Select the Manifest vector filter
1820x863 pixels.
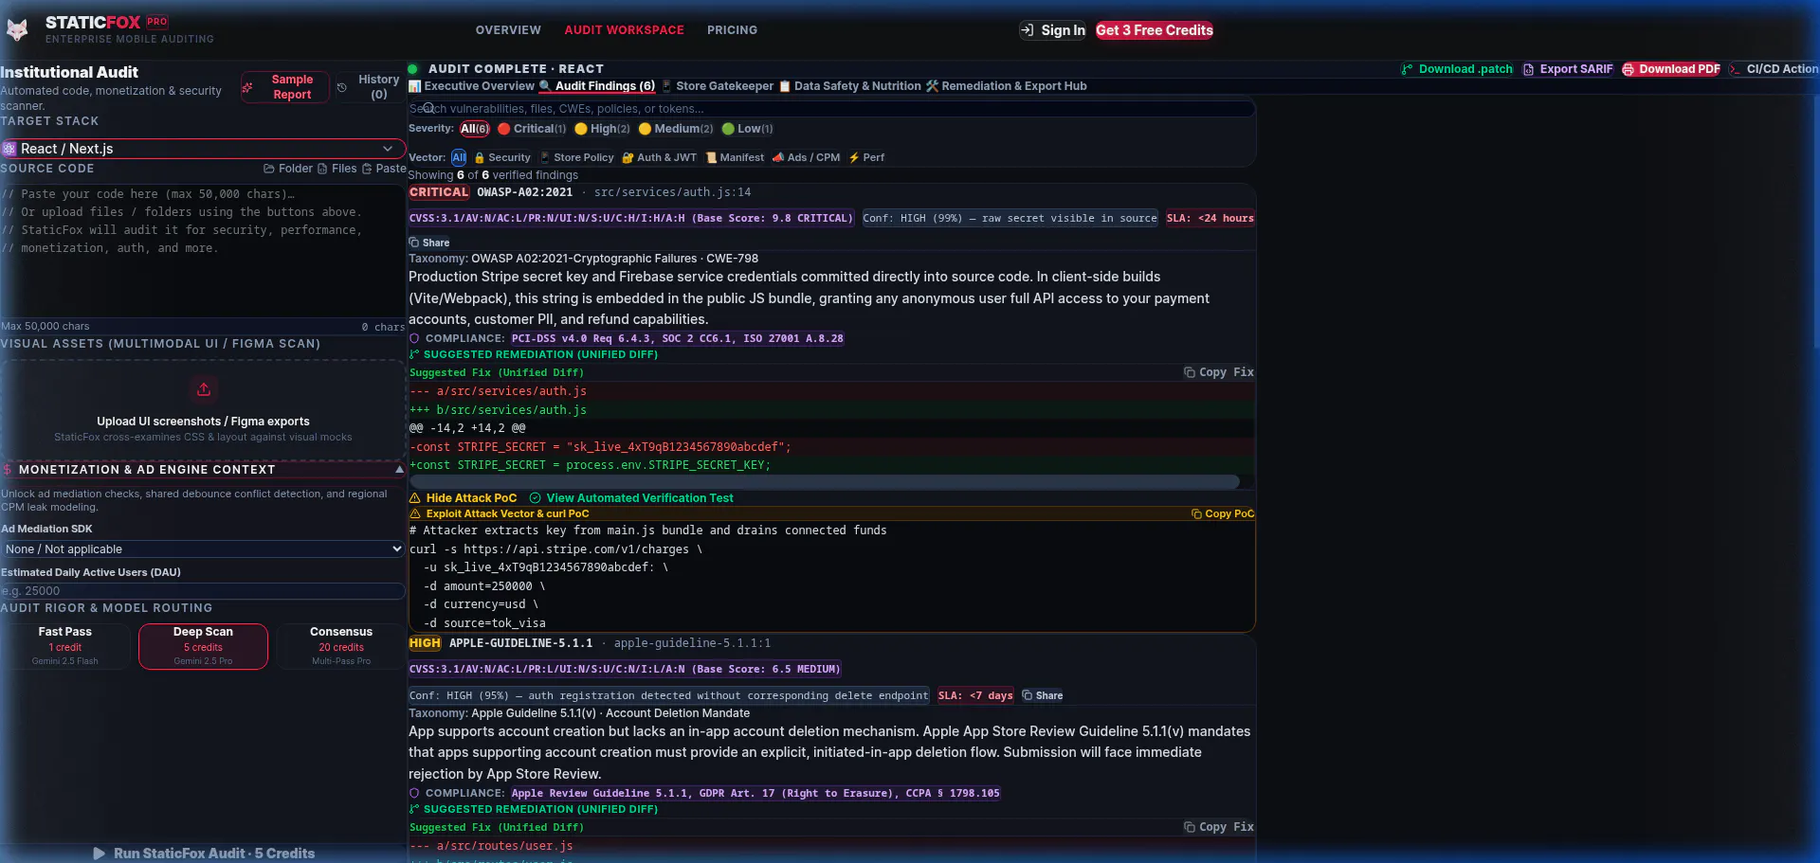735,157
